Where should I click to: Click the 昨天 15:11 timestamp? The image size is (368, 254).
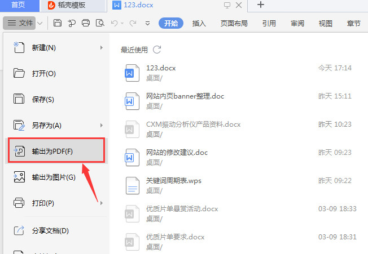[x=335, y=96]
